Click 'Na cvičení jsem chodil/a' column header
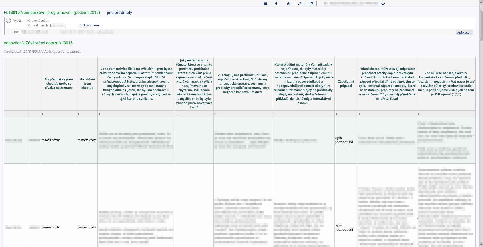Screen dimensions: 483x247 coord(87,84)
